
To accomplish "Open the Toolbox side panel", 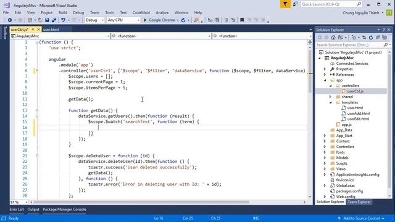I will click(x=5, y=33).
